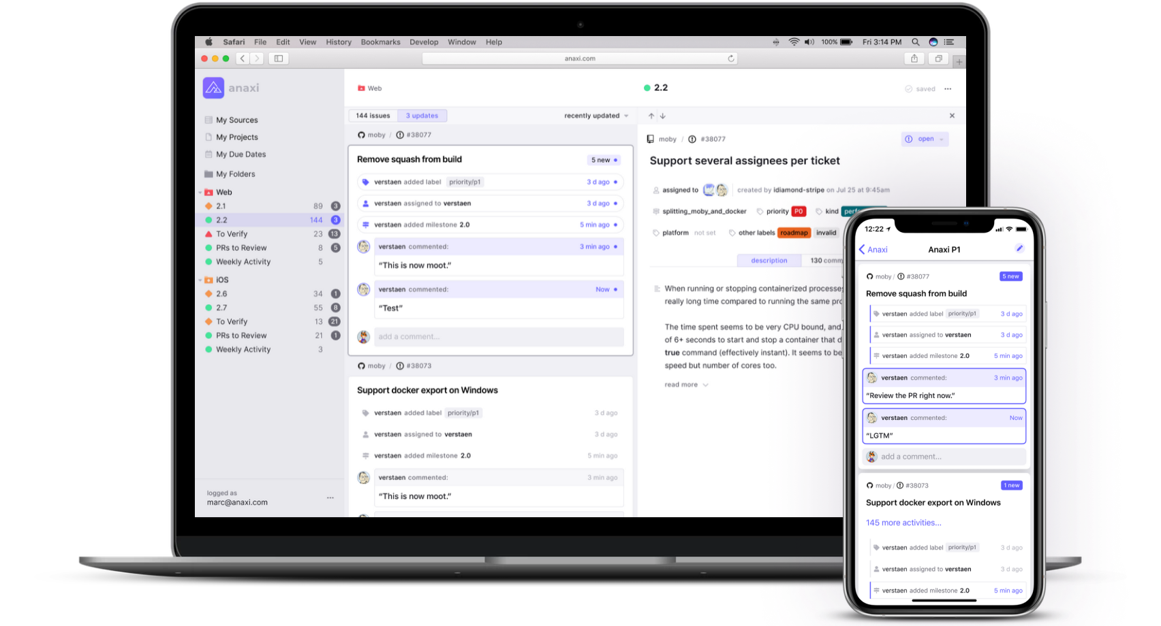Open the Safari menu in the menu bar
Viewport: 1161px width, 626px height.
pos(234,42)
